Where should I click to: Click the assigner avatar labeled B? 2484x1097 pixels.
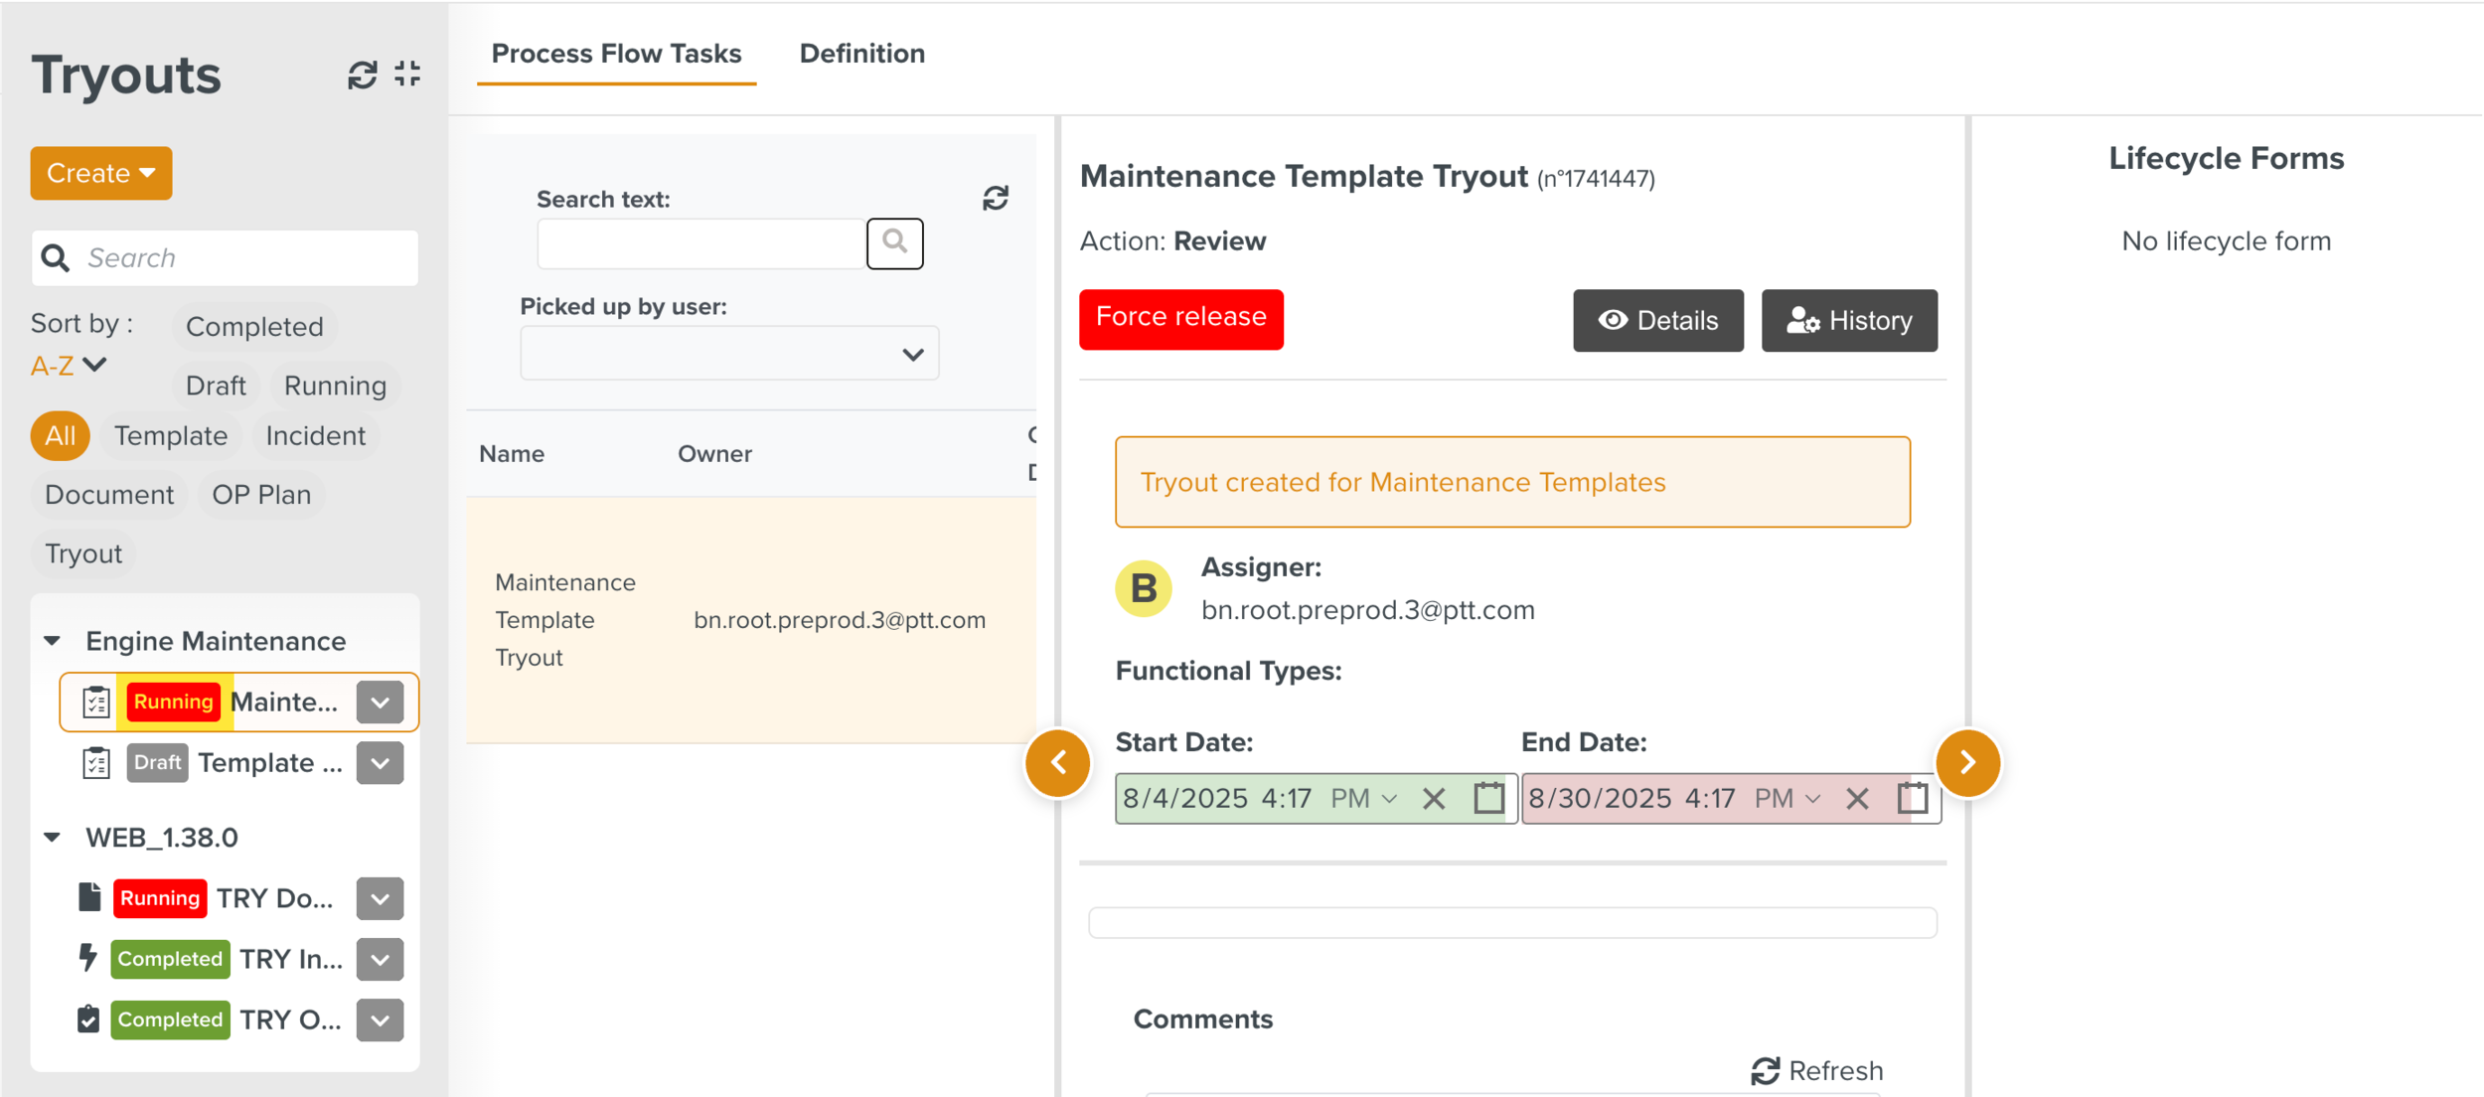(1144, 587)
